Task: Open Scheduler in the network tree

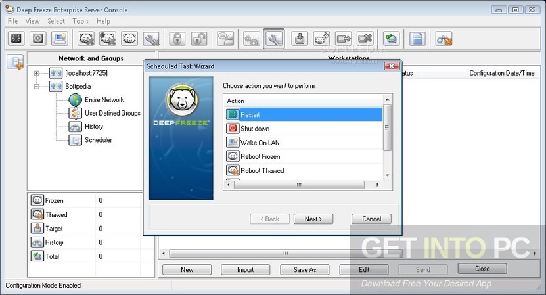Action: [98, 140]
